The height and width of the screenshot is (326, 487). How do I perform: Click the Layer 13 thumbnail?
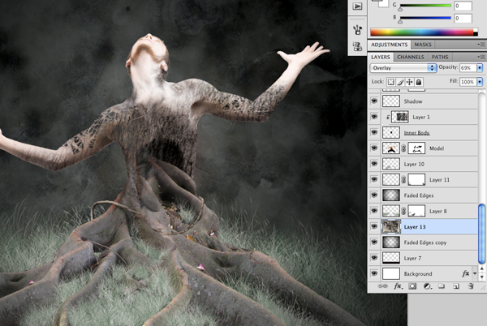pyautogui.click(x=391, y=227)
